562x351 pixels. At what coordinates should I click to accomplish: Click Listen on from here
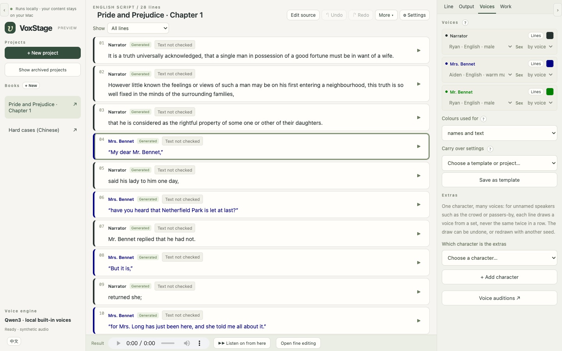pos(242,343)
